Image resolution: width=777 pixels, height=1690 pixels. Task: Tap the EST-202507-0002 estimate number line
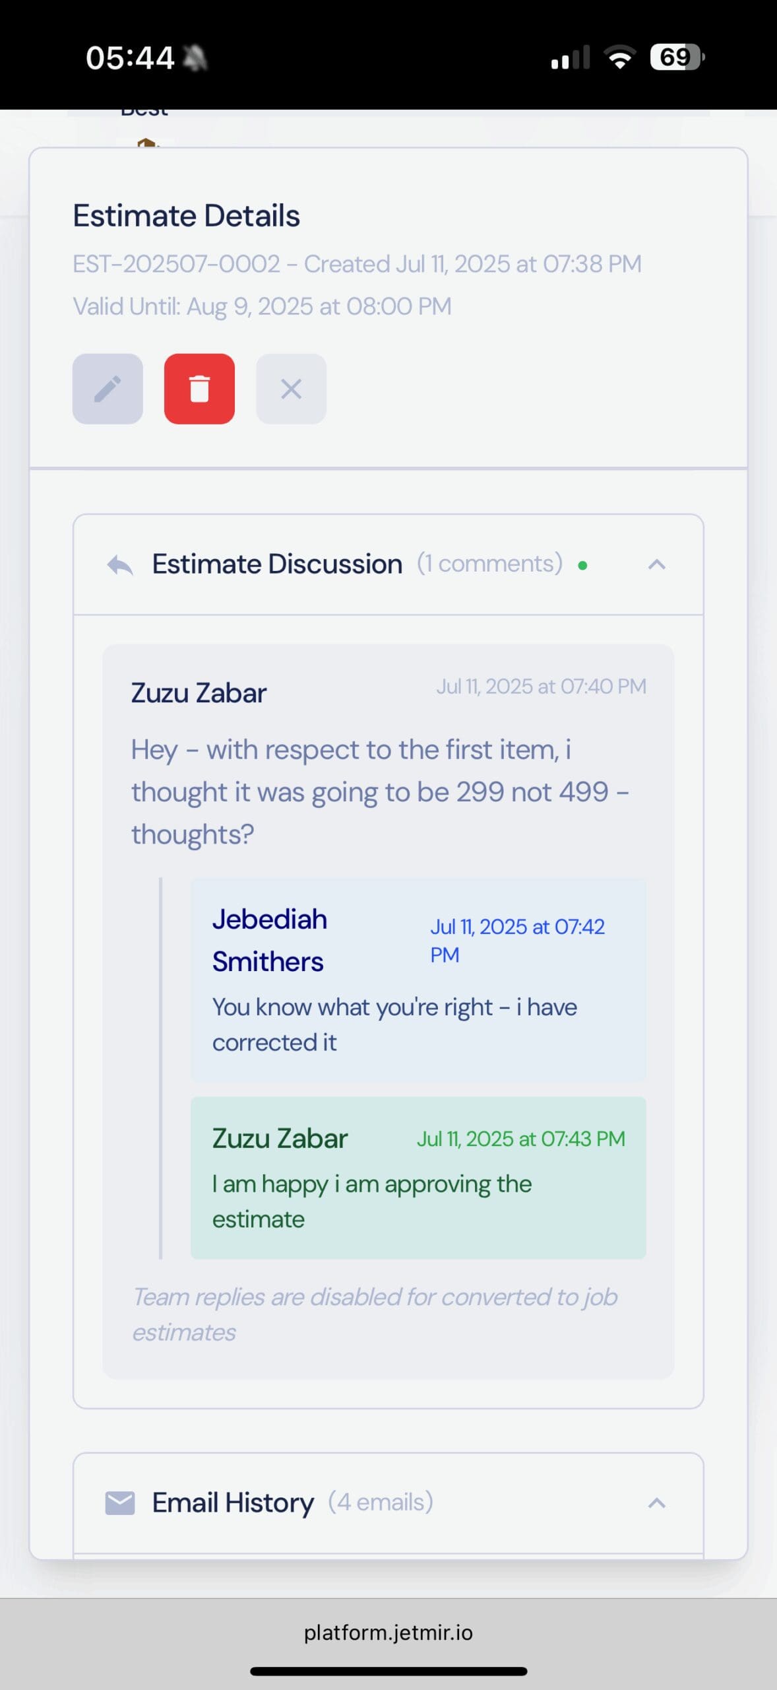tap(356, 264)
